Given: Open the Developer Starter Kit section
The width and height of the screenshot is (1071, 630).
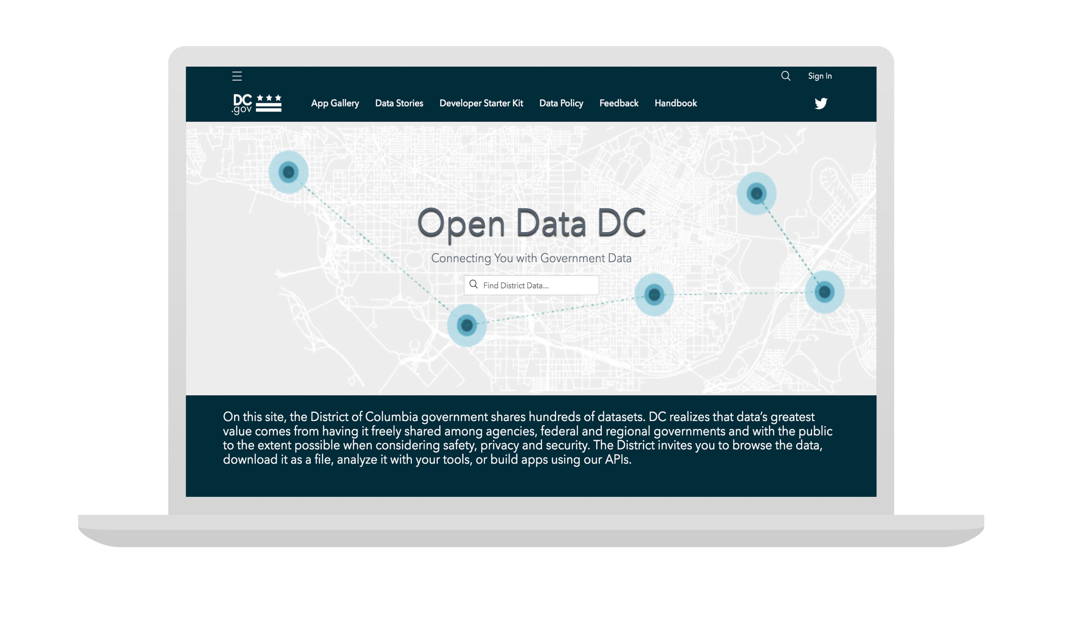Looking at the screenshot, I should [481, 103].
